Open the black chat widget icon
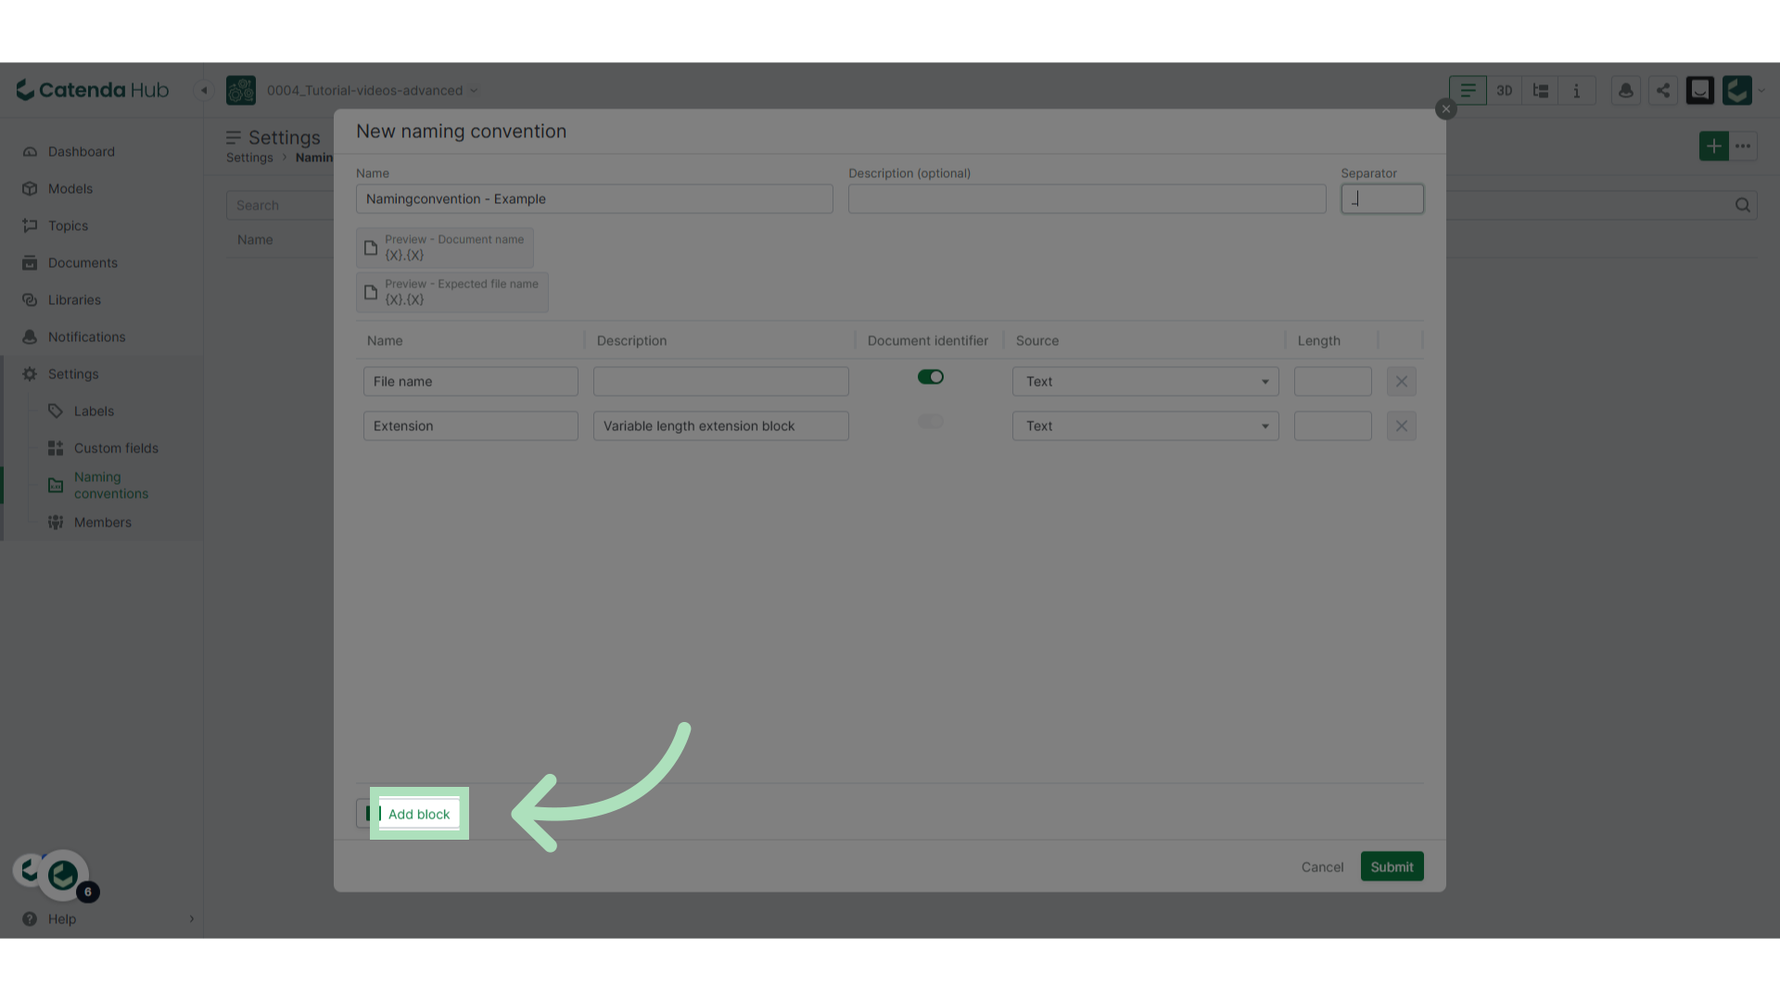 tap(1699, 90)
